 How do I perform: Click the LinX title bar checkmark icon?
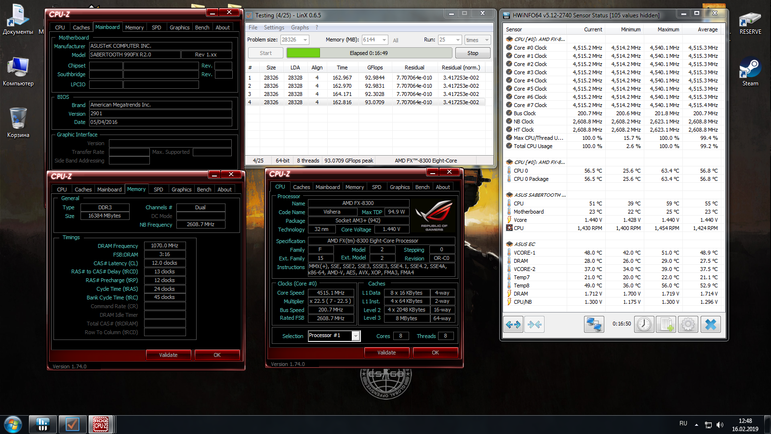tap(249, 15)
